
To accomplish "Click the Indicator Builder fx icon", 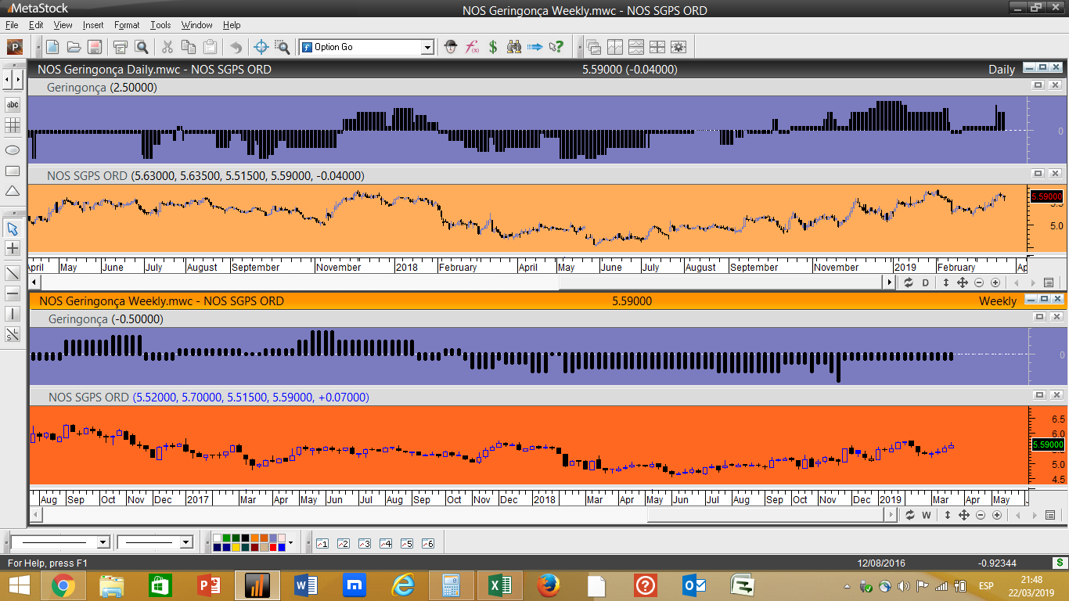I will (472, 47).
